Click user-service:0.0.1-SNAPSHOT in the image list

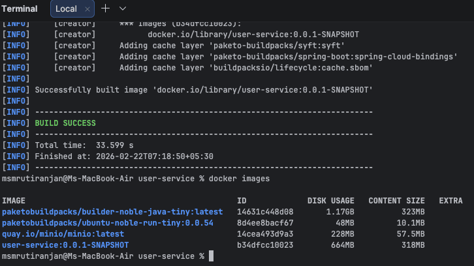(65, 245)
